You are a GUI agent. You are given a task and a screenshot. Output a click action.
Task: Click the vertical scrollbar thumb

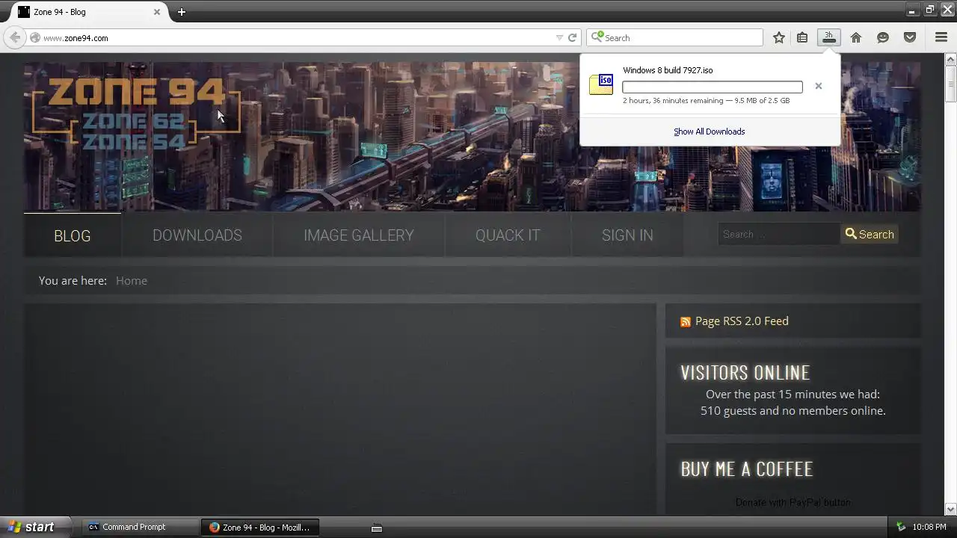(951, 84)
